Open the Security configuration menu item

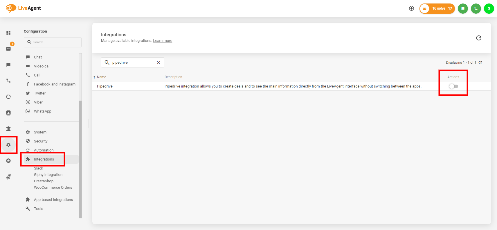[x=41, y=141]
